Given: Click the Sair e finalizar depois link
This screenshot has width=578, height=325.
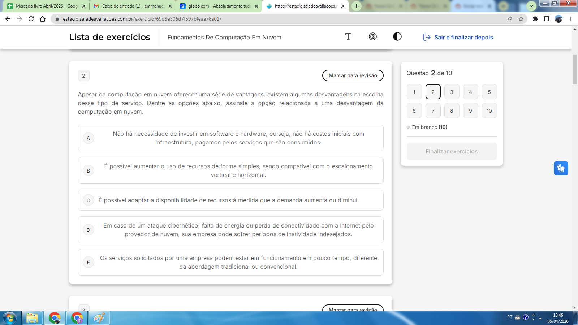Looking at the screenshot, I should point(458,37).
